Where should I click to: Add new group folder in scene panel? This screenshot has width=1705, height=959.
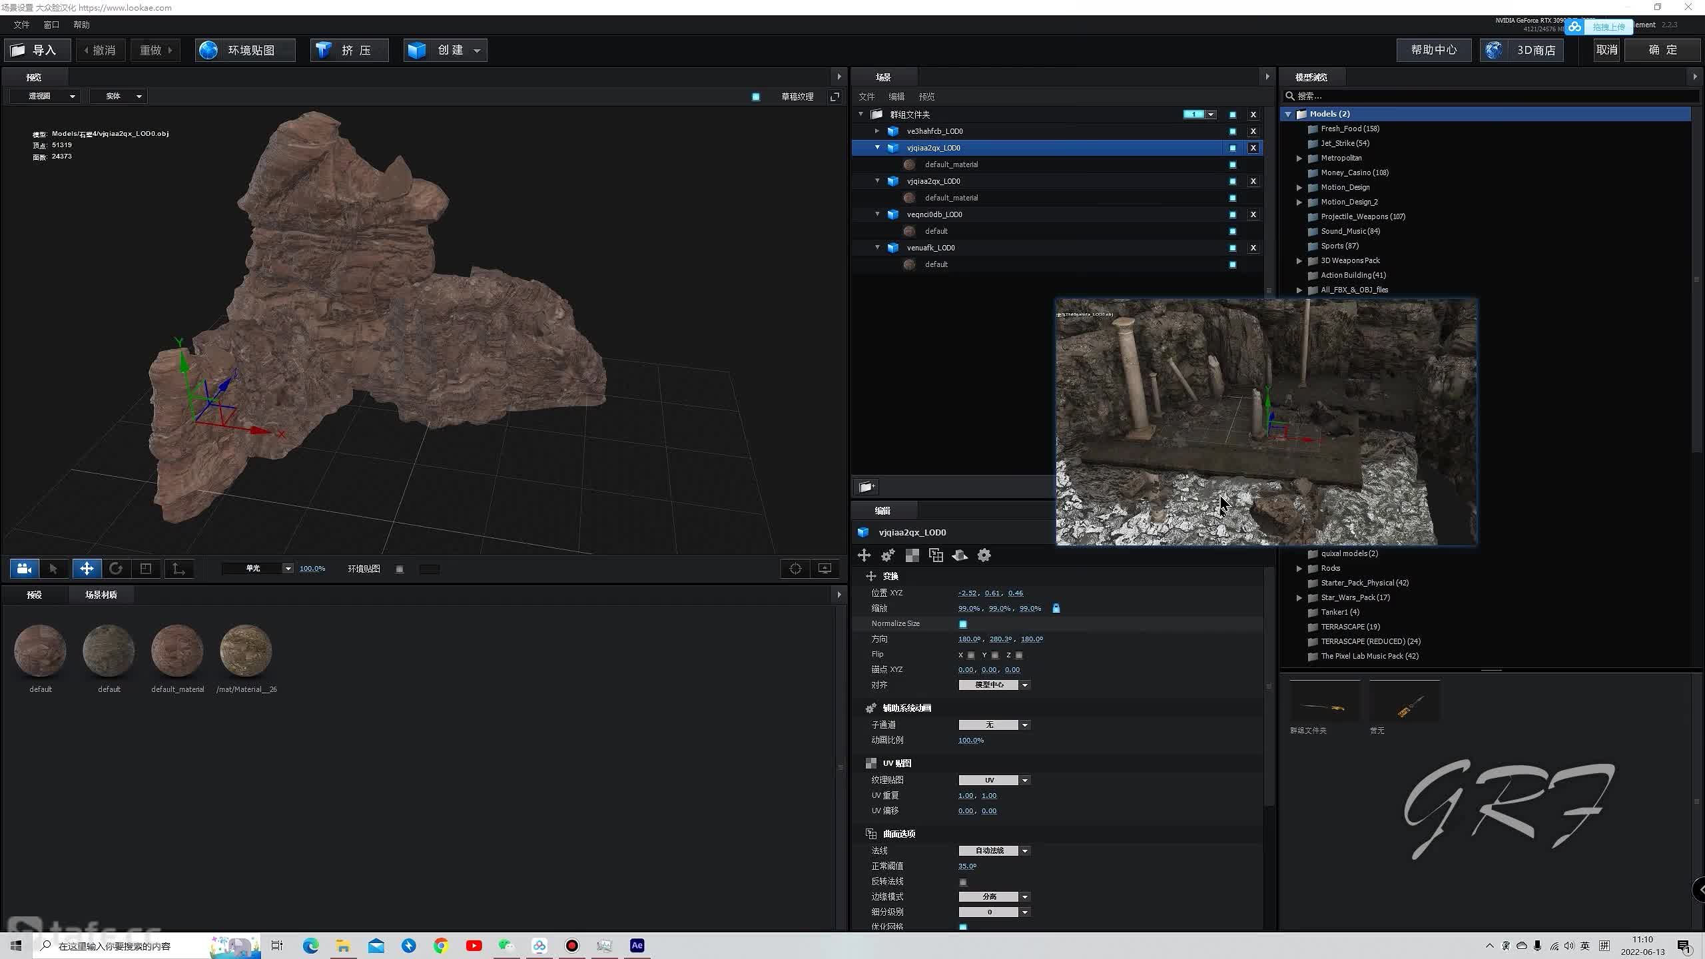[866, 487]
